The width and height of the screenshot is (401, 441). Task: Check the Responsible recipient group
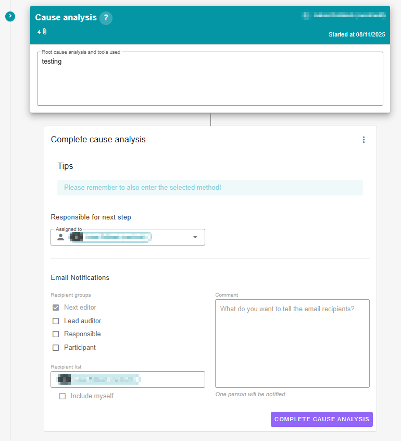(x=56, y=334)
